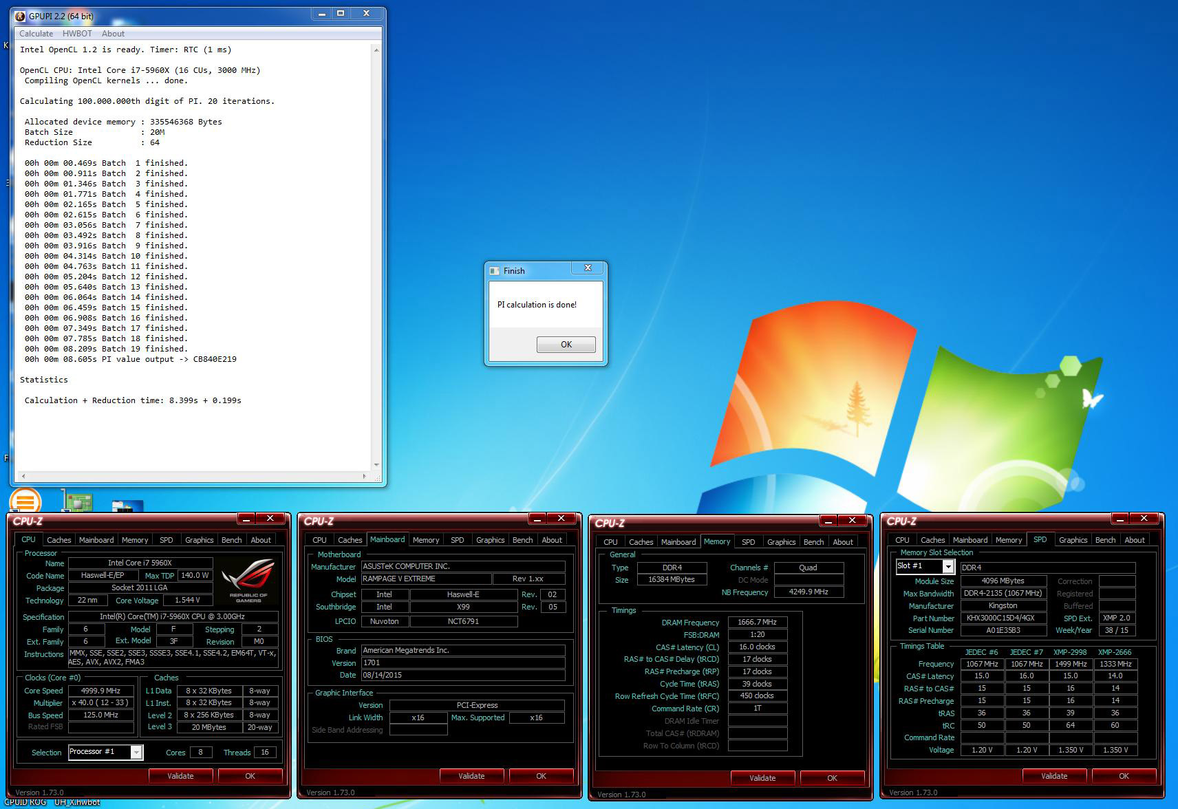Click GPUPI vertical scrollbar up arrow

(x=376, y=50)
